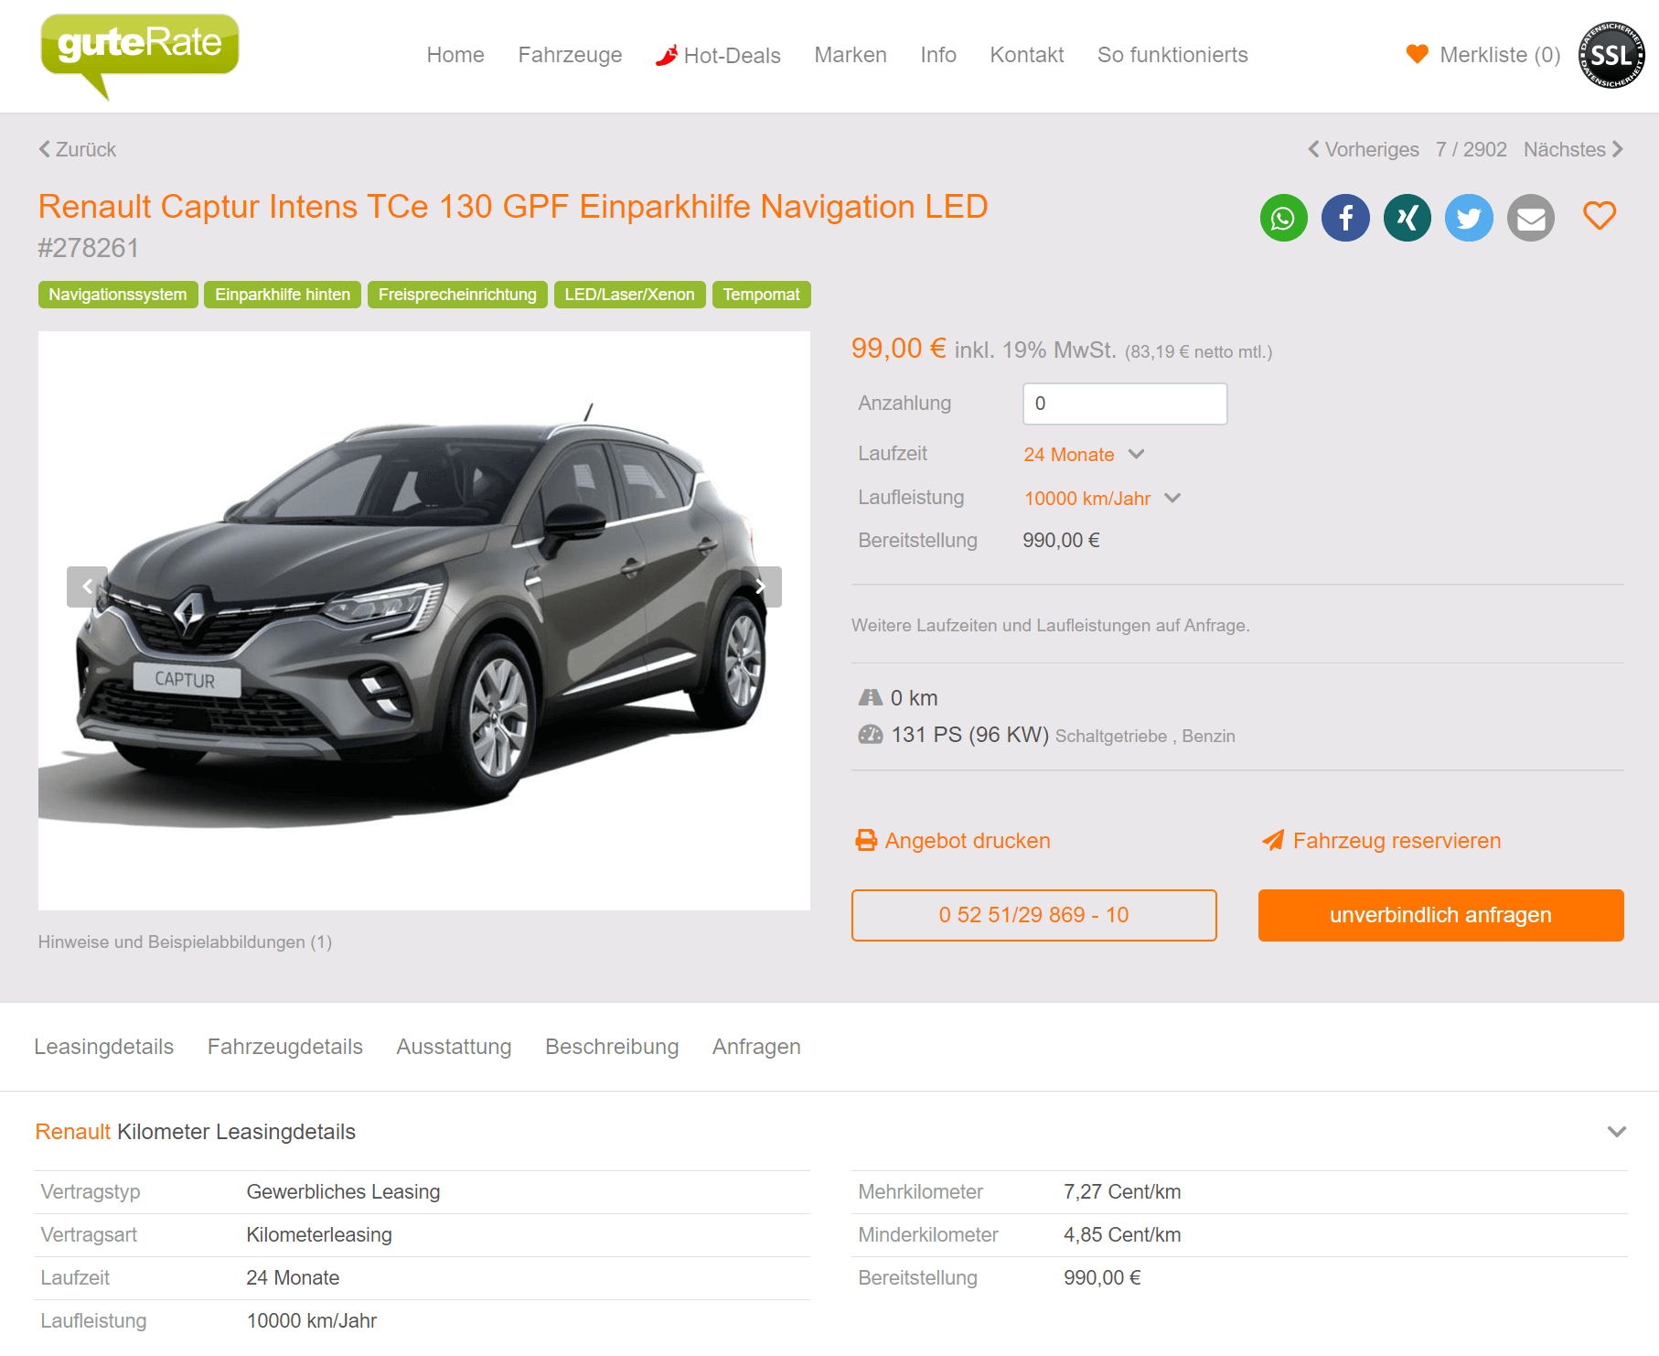Switch to the Fahrzeugdetails tab

click(x=285, y=1047)
